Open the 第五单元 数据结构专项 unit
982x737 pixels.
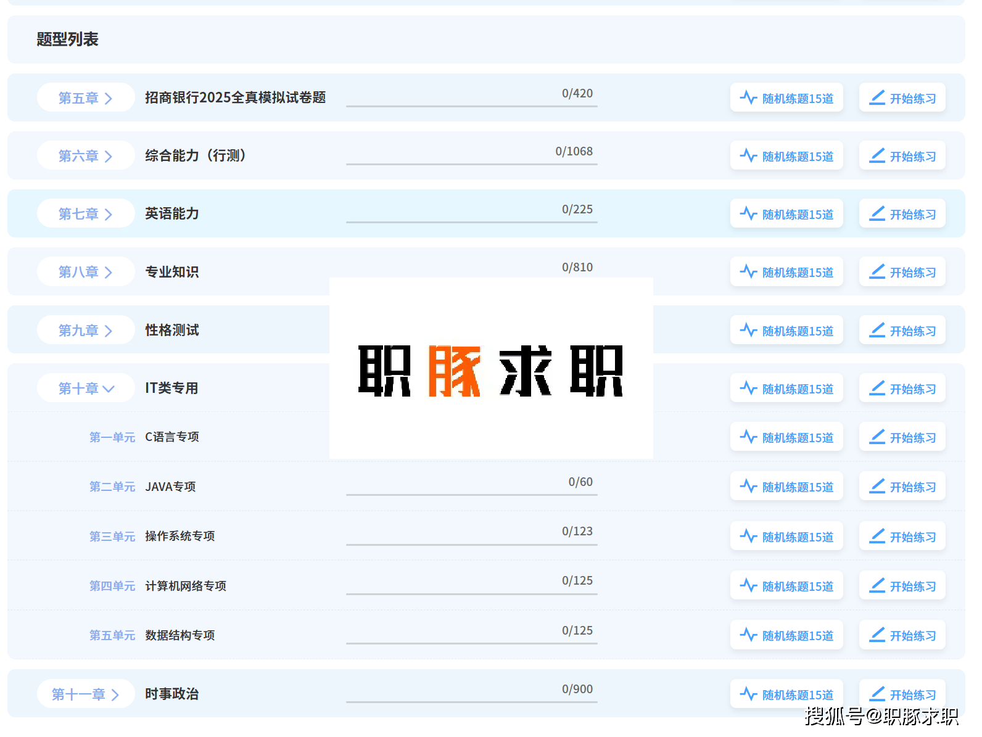152,635
